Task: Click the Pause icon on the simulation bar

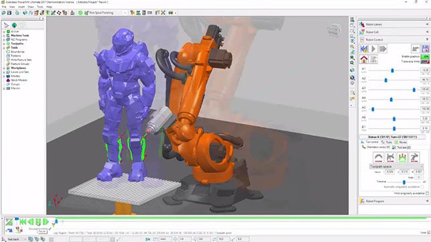Action: point(38,222)
